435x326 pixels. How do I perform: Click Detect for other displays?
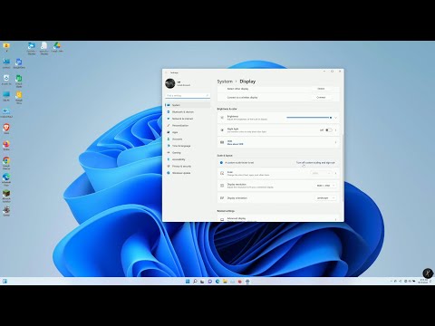[321, 89]
